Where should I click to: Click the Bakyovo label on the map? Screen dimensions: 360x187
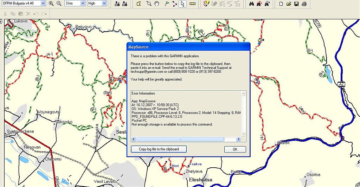click(x=83, y=27)
